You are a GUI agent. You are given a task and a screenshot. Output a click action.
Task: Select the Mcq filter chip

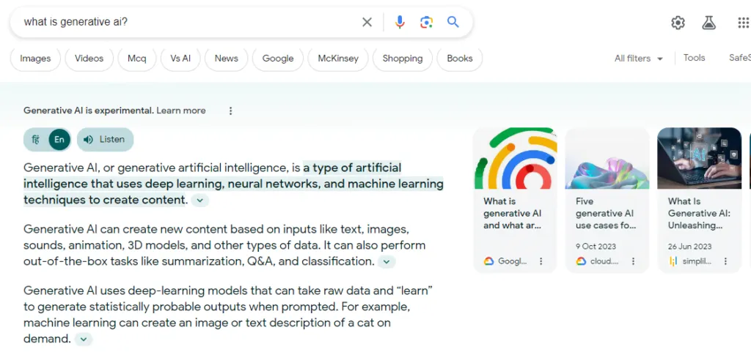point(137,59)
